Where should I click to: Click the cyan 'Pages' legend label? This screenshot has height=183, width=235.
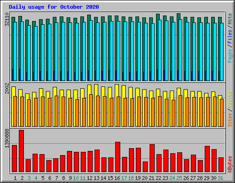click(x=230, y=56)
